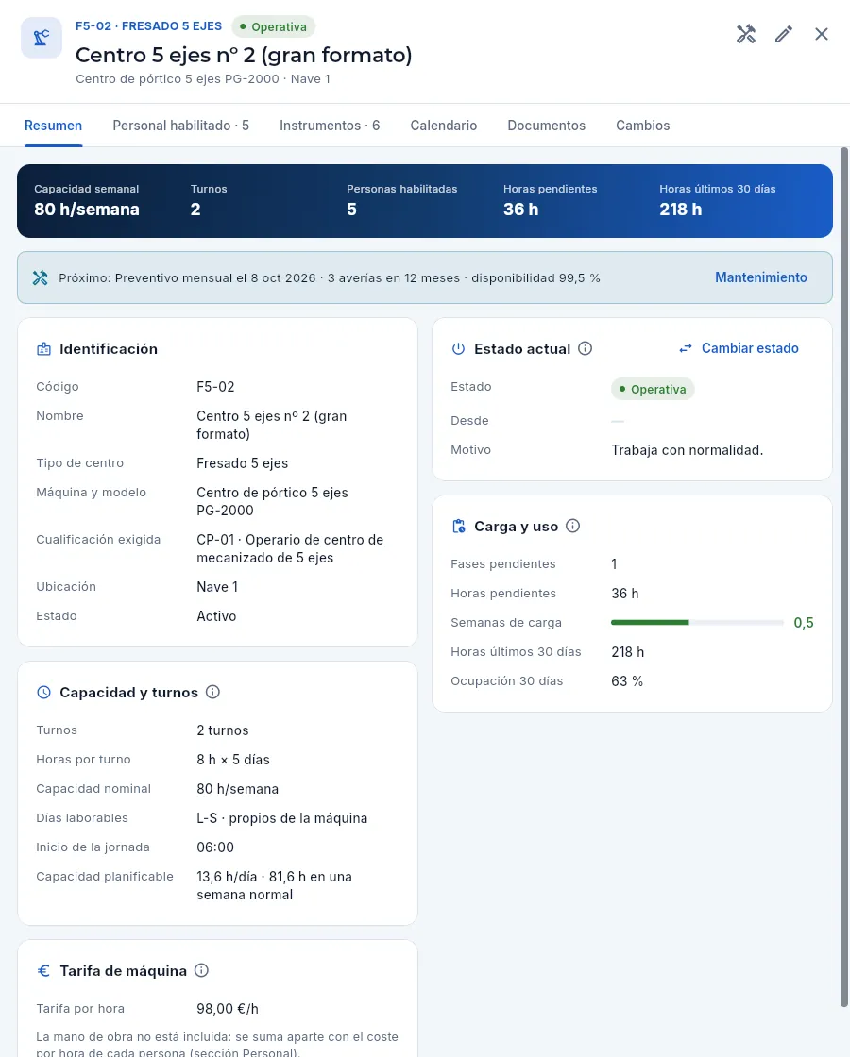Click the Turnos stat in the blue banner

[209, 201]
